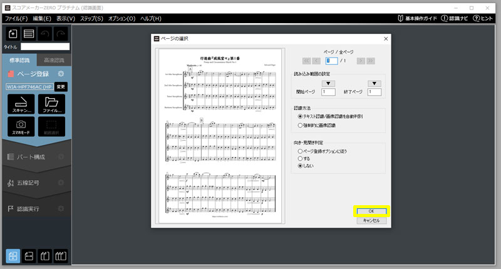Open パート構成 settings gear
This screenshot has height=269, width=501.
61,156
